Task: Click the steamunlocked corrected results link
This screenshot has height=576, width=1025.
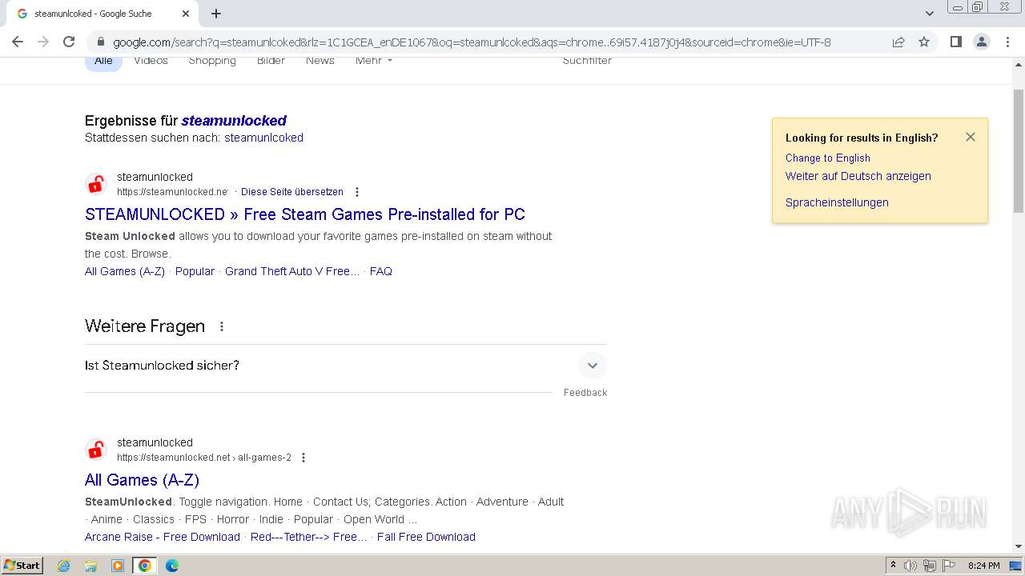Action: coord(234,121)
